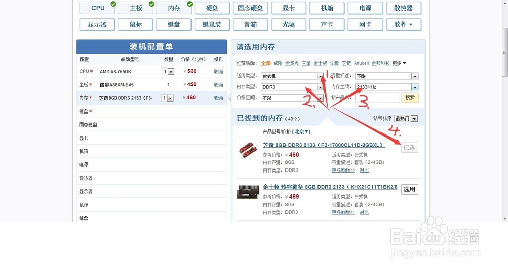Filter by 金士顿 brand

(321, 63)
